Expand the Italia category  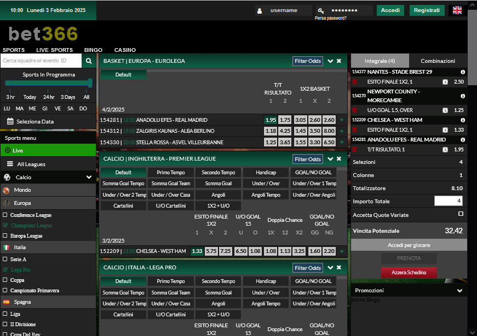[48, 247]
